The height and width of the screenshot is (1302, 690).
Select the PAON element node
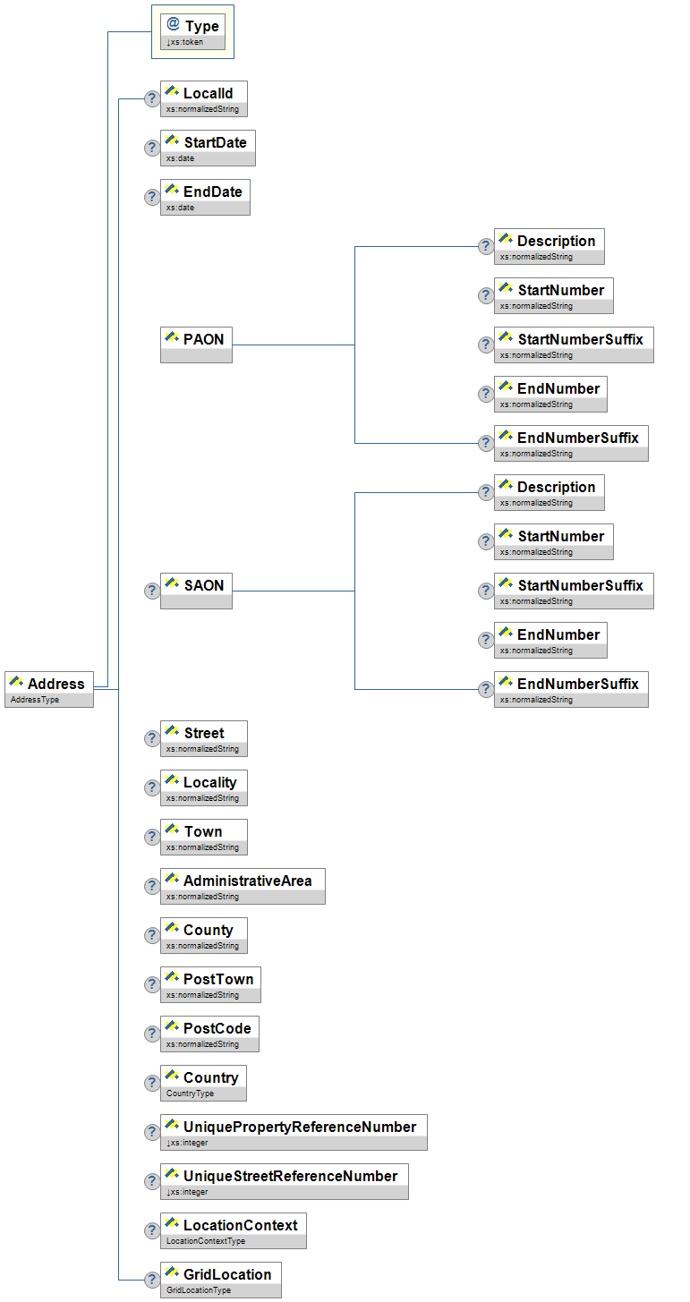(196, 345)
